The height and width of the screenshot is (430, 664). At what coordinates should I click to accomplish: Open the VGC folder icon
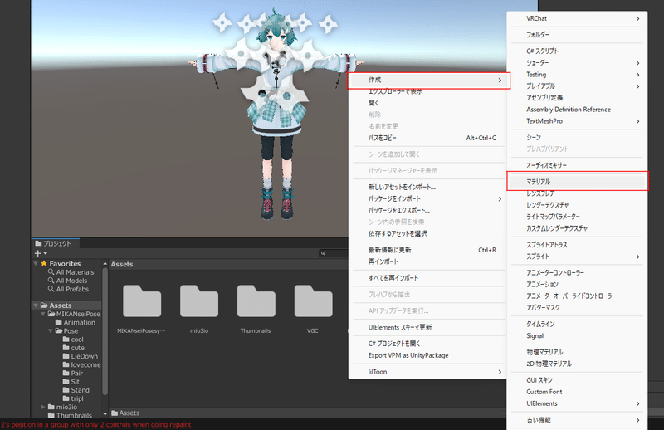314,301
